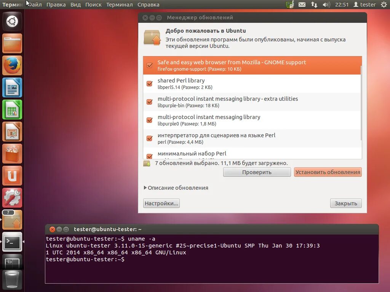Open the session gear menu in top panel
Image resolution: width=390 pixels, height=292 pixels.
384,5
